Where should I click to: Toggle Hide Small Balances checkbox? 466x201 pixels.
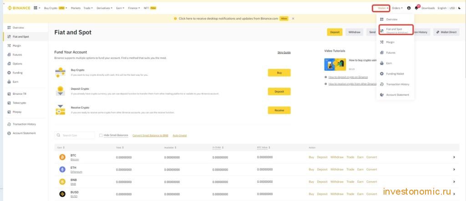pos(101,135)
